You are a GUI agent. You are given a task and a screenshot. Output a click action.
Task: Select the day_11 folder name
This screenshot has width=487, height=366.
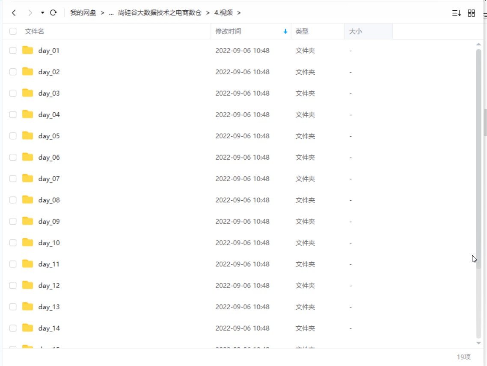click(x=49, y=264)
